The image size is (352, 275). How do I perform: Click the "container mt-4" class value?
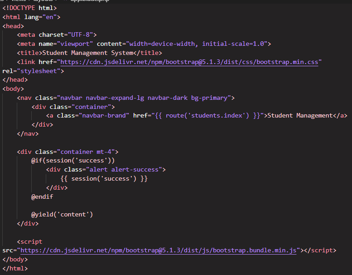tap(86, 152)
